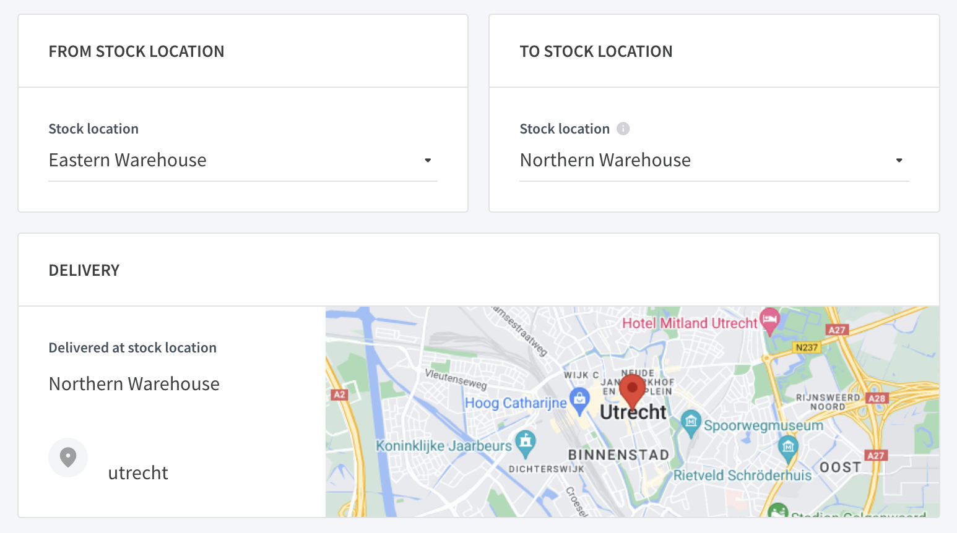The image size is (957, 533).
Task: Click the Rietveld Schröderhuis museum icon
Action: [x=788, y=448]
